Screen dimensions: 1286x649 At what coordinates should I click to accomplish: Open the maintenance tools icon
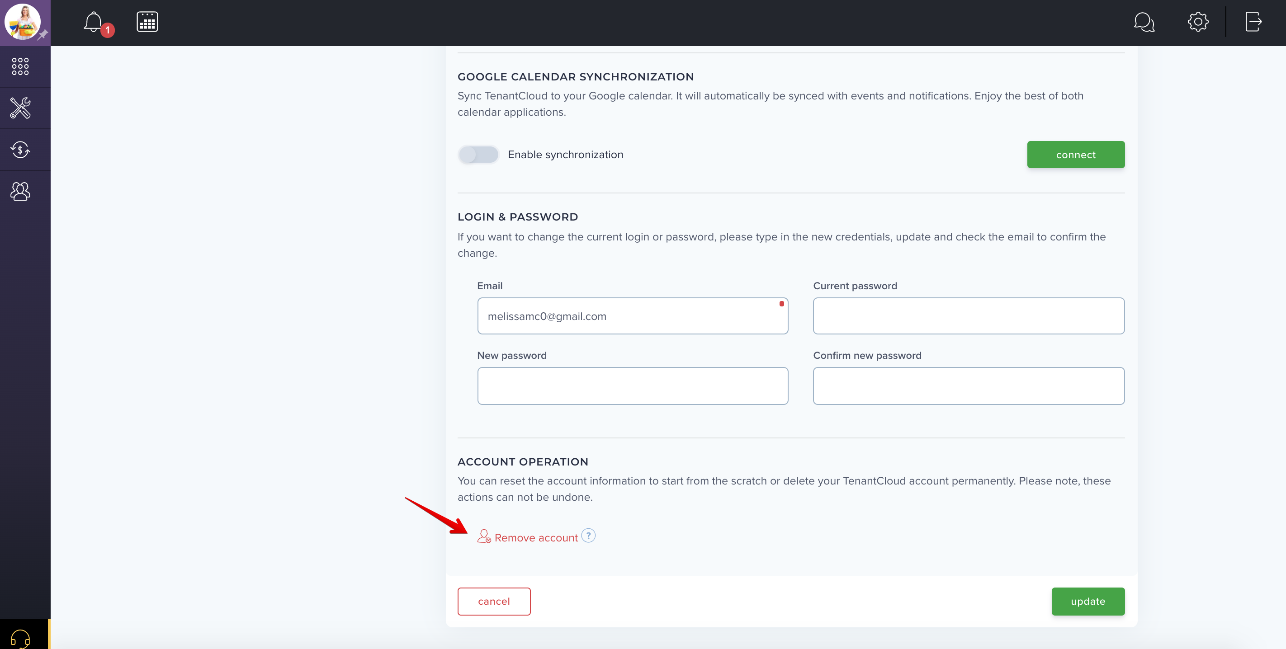point(20,108)
